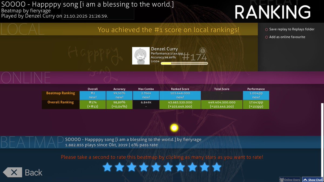
Task: Click the #1 local rankings message
Action: click(x=168, y=30)
